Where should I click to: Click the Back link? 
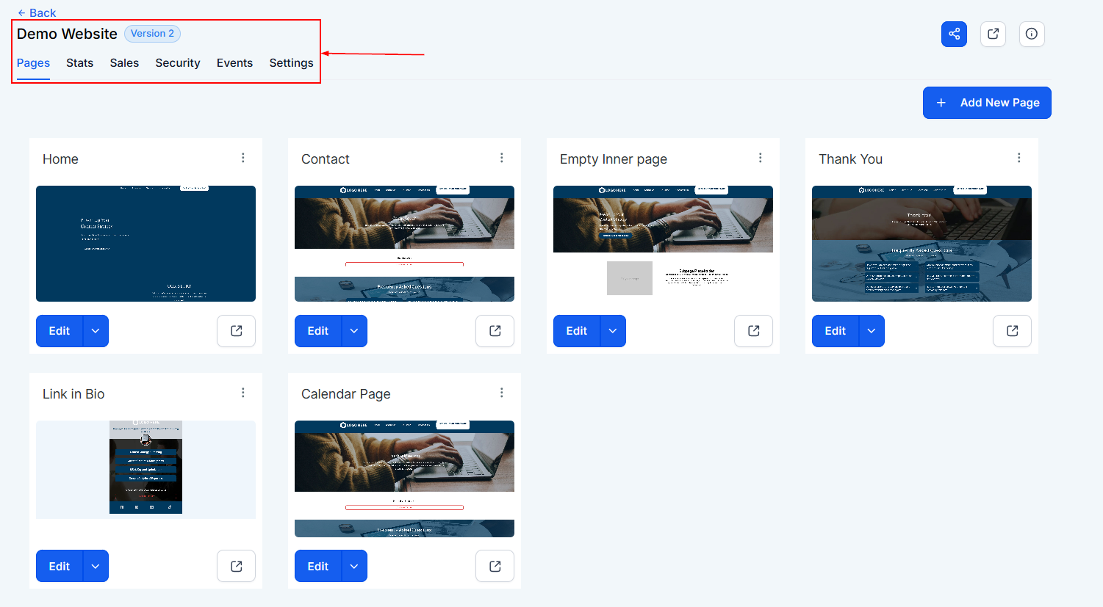pyautogui.click(x=37, y=12)
